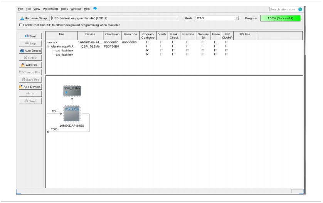Select the /data/mmtan/MA... file row
The image size is (323, 203).
point(64,46)
